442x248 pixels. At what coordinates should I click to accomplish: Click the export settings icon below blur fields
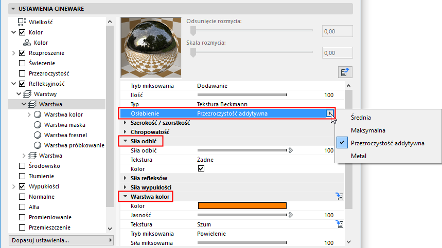tap(345, 72)
